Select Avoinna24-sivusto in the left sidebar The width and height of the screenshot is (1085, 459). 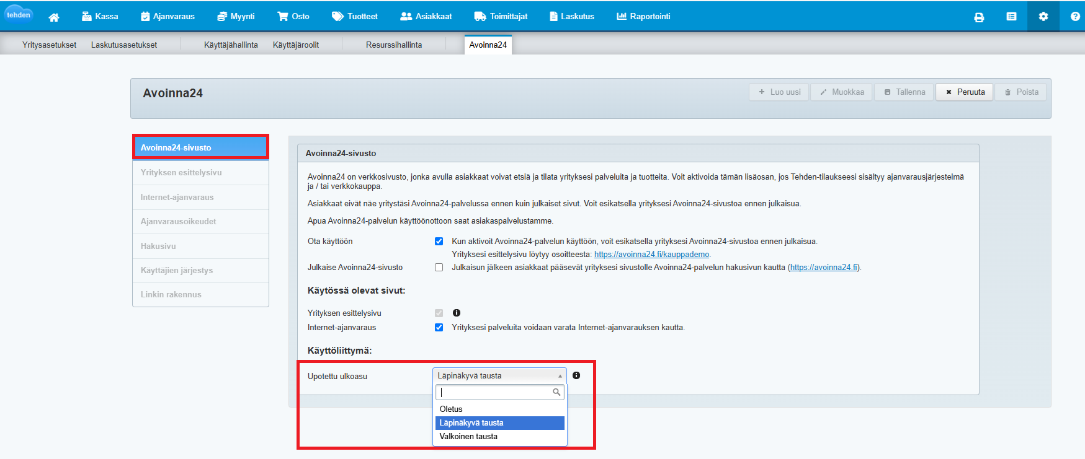(x=200, y=147)
